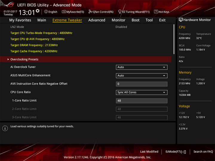The image size is (215, 161).
Task: Click the clock time 13:01
Action: click(27, 13)
